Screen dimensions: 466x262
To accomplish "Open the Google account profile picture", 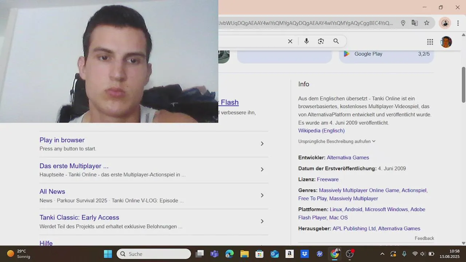I will tap(446, 42).
